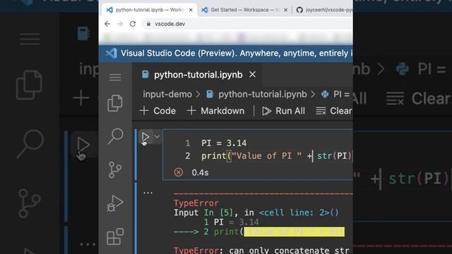Clear outputs of all cells
This screenshot has height=254, width=452.
click(334, 111)
